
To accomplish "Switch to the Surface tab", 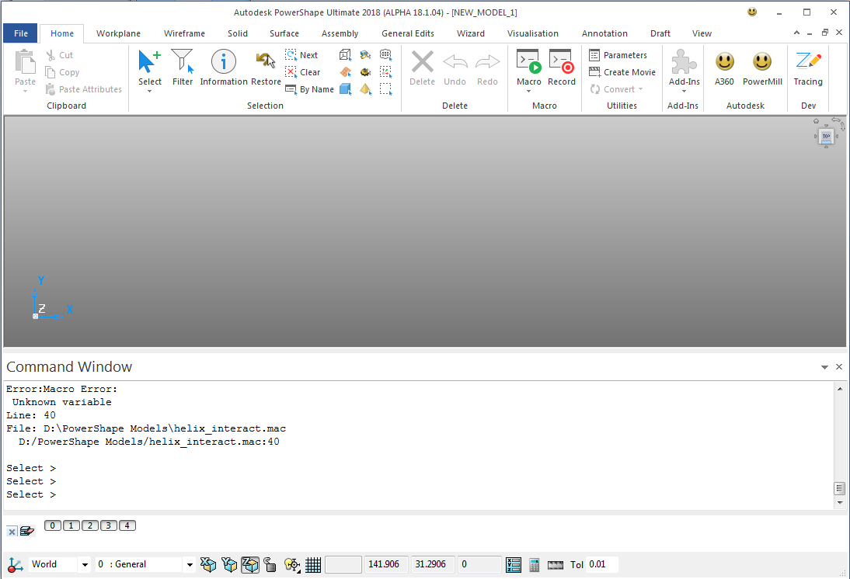I will click(x=284, y=33).
